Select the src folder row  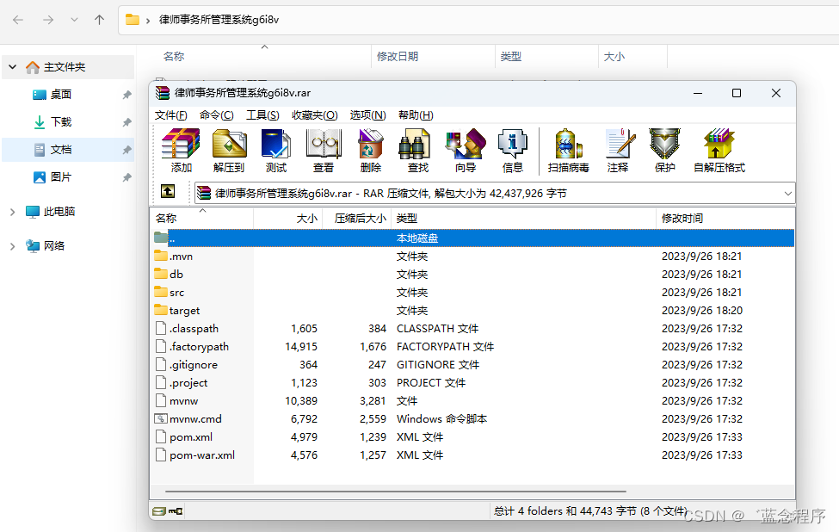(473, 293)
